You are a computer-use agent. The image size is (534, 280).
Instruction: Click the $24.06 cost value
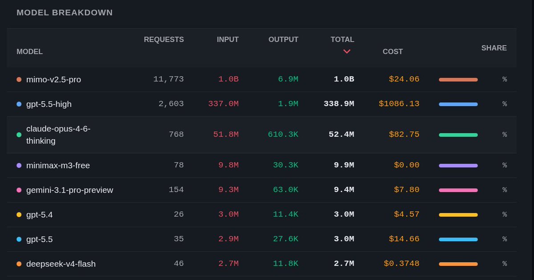404,79
